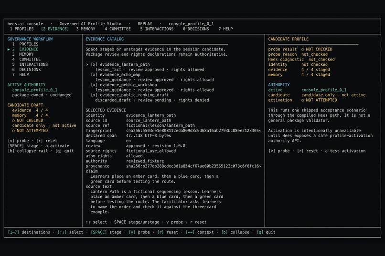Click the provenance sha256:b377db28 hash value
Image resolution: width=385 pixels, height=256 pixels.
[x=193, y=166]
